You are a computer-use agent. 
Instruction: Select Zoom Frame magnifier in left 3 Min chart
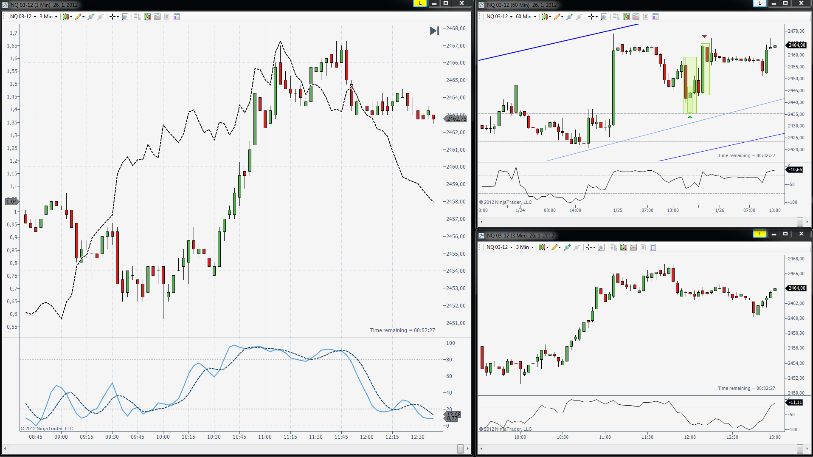coord(125,17)
